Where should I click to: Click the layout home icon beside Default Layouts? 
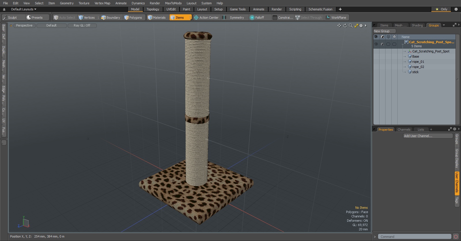pyautogui.click(x=4, y=9)
